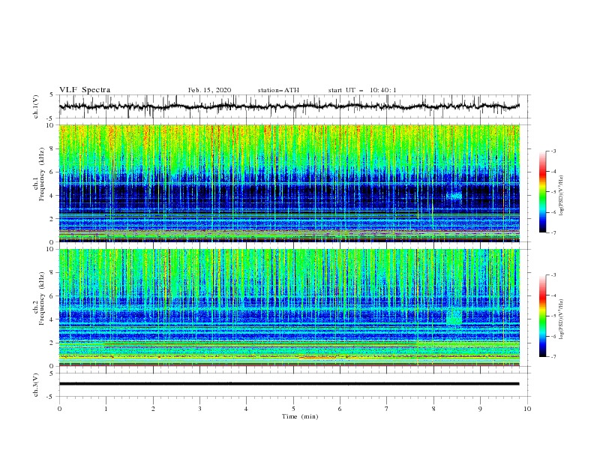594x459 pixels.
Task: Click the time axis tick label "1"
Action: click(x=106, y=409)
